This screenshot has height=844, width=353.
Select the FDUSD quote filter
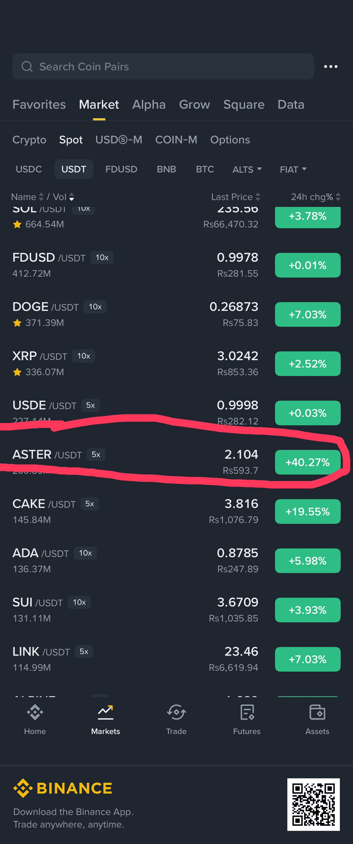(x=121, y=169)
